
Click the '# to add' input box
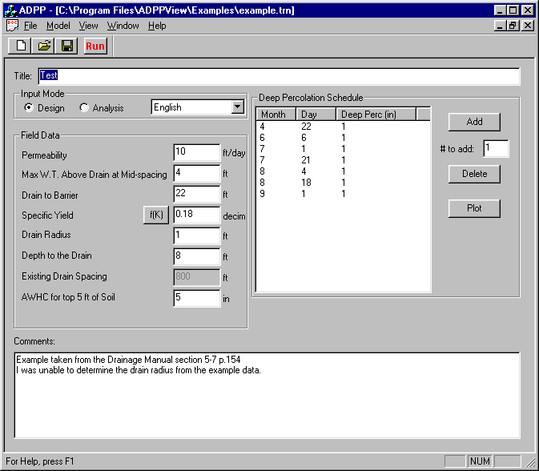tap(495, 148)
